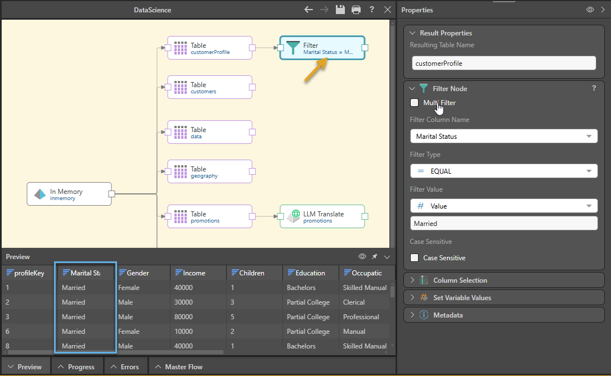611x376 pixels.
Task: Switch to the Errors tab
Action: pyautogui.click(x=125, y=366)
